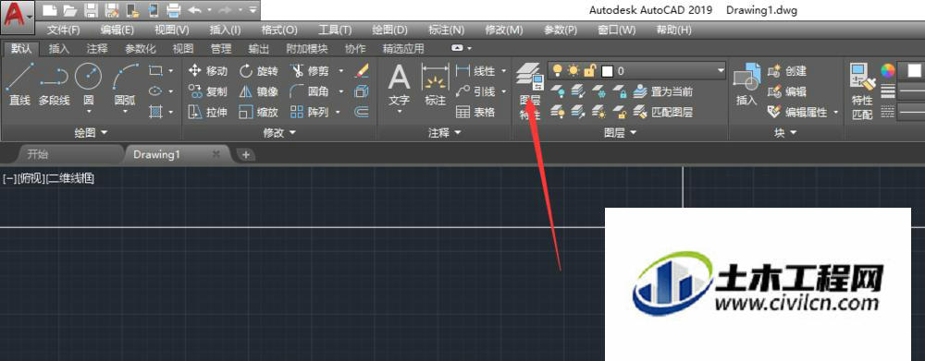Expand the 修改 panel flyout
Image resolution: width=925 pixels, height=361 pixels.
(x=279, y=133)
